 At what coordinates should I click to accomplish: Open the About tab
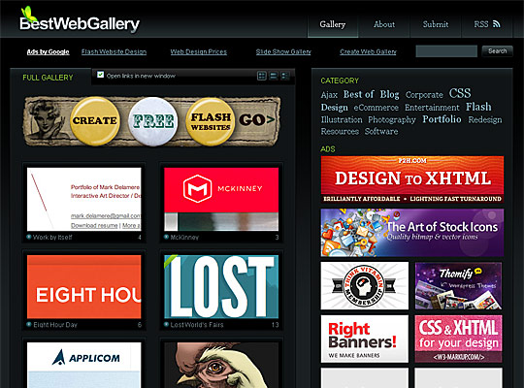click(x=384, y=24)
